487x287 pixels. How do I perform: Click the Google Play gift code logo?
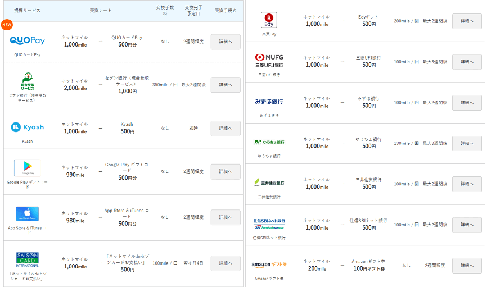click(x=28, y=168)
